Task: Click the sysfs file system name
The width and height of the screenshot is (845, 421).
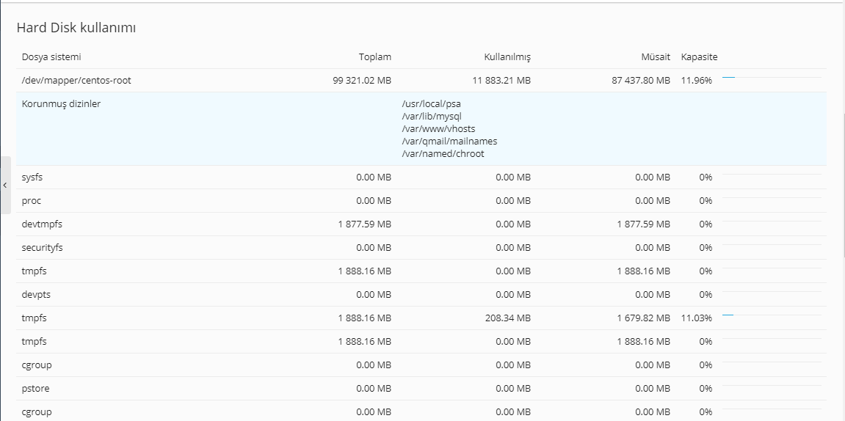Action: tap(32, 177)
